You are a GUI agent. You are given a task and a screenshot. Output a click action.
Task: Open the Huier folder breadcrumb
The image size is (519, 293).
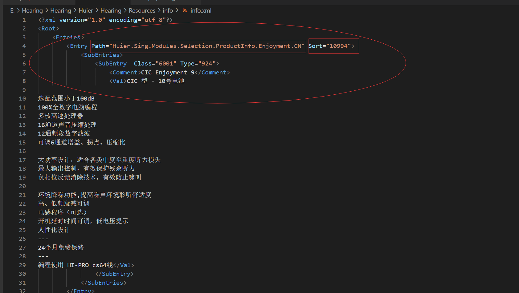tap(86, 10)
